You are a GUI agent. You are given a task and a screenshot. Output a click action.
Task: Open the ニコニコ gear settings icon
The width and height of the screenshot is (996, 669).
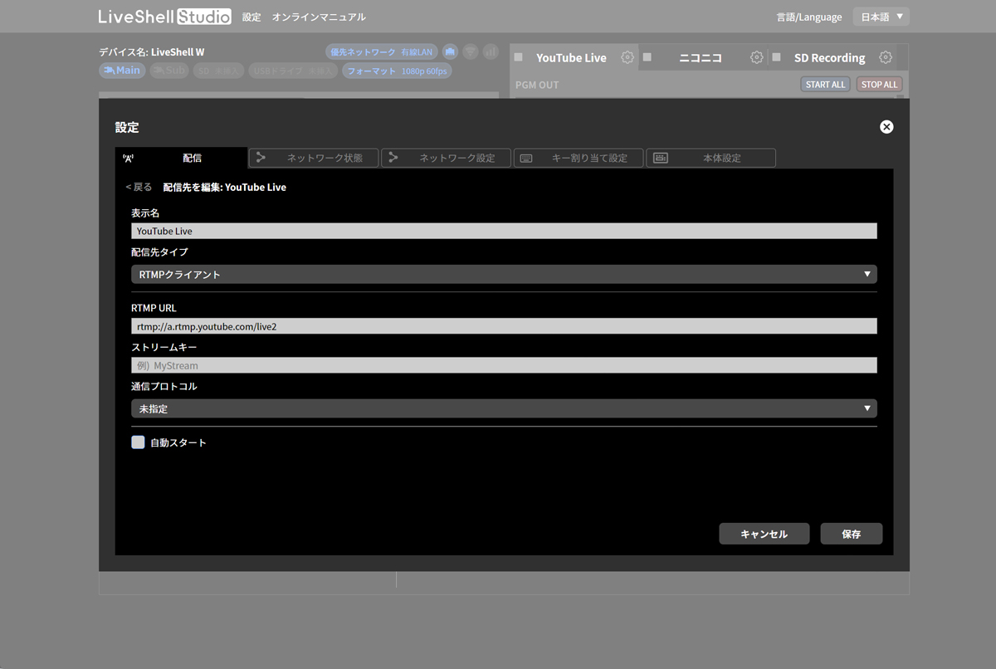[x=756, y=57]
